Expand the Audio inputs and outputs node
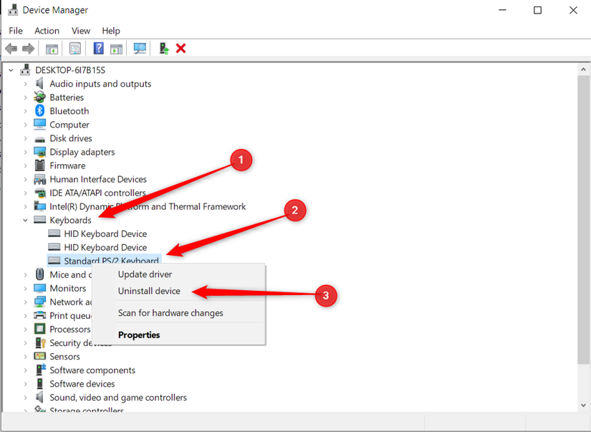 (25, 84)
